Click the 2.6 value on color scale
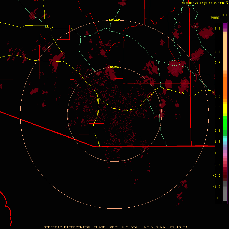 218,131
